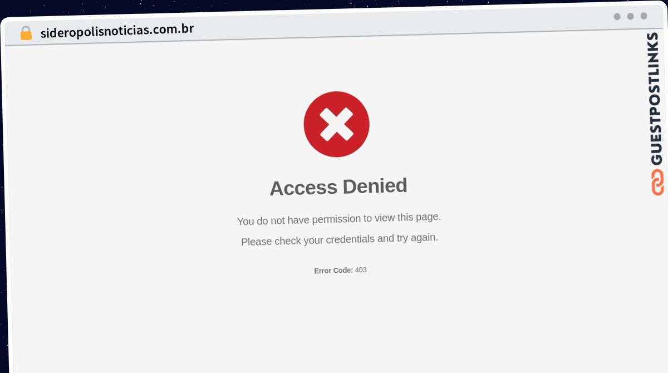Click the GUESTPOSTLINKS vertical logo text
This screenshot has width=668, height=373.
[656, 99]
